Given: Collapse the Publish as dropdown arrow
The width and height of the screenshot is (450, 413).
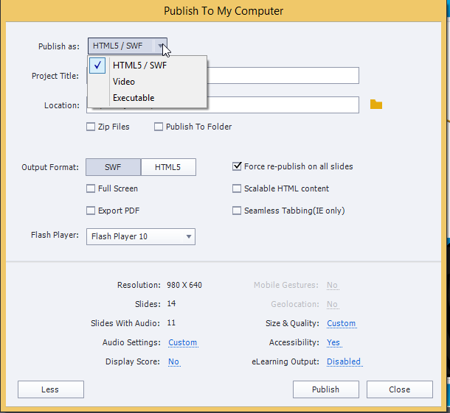Looking at the screenshot, I should tap(160, 46).
